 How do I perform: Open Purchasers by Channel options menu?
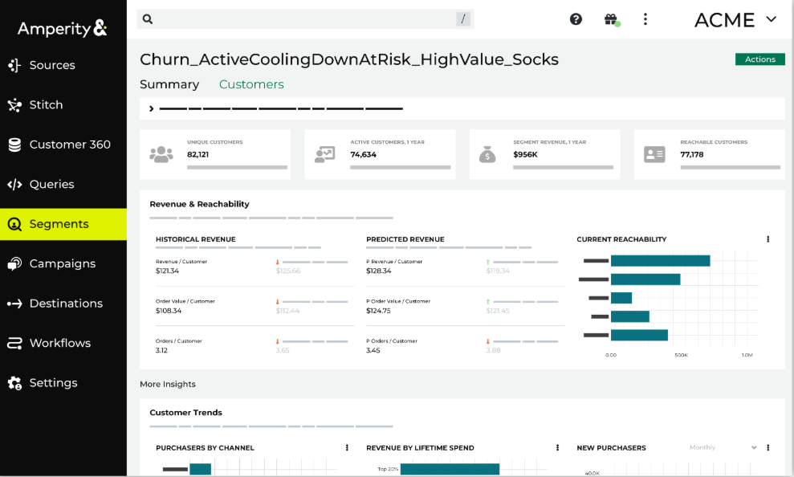[347, 447]
